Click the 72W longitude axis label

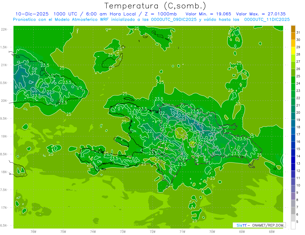click(152, 231)
